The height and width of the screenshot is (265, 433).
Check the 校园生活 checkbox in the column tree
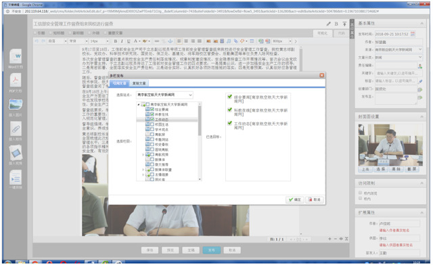pos(152,124)
